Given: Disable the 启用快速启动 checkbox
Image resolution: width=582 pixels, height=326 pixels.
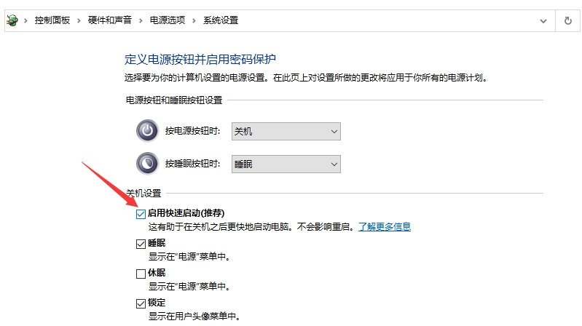Looking at the screenshot, I should coord(141,214).
